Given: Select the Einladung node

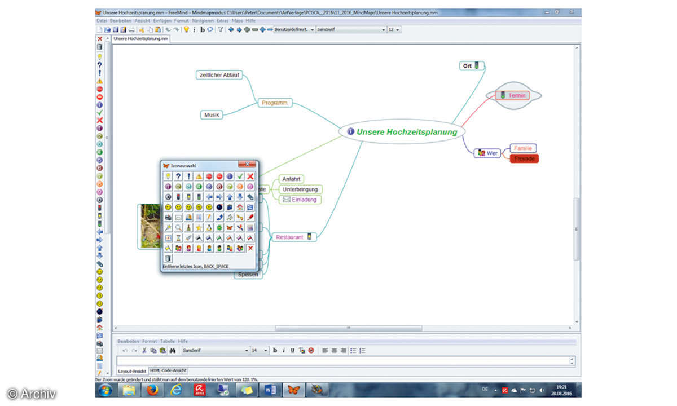Looking at the screenshot, I should [x=300, y=200].
